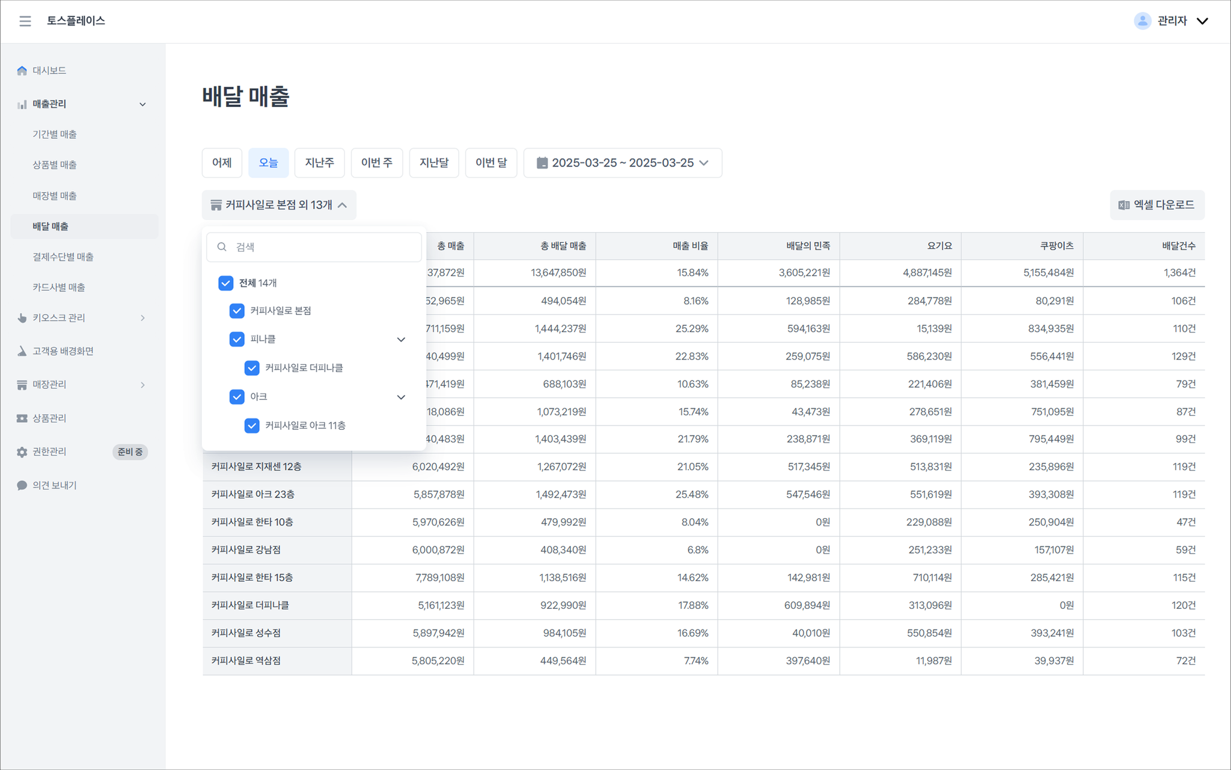Go to 카드사별 매출 menu
This screenshot has width=1231, height=770.
click(59, 287)
